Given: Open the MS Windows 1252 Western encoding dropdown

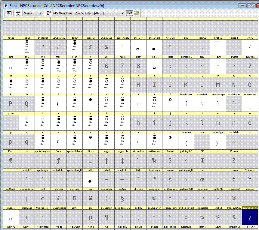Looking at the screenshot, I should (x=88, y=13).
